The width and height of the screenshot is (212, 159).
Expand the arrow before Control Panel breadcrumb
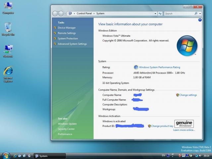point(74,13)
